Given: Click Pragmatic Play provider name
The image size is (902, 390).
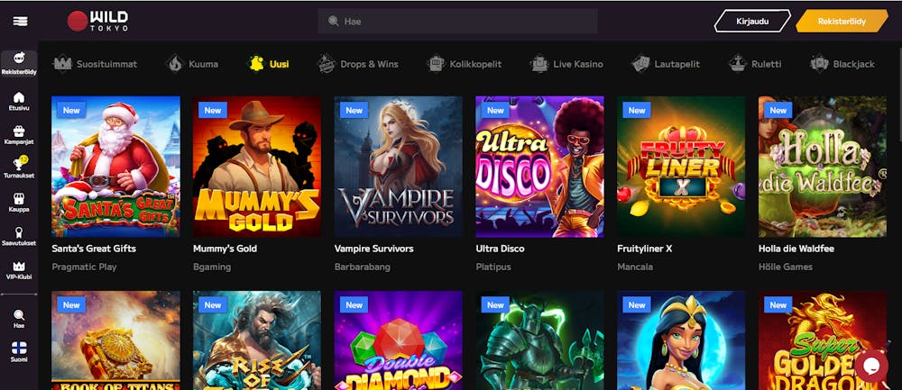Looking at the screenshot, I should pos(84,268).
